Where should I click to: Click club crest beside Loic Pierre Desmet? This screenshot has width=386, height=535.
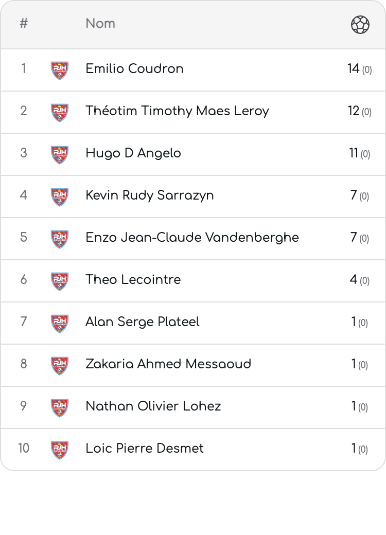60,450
